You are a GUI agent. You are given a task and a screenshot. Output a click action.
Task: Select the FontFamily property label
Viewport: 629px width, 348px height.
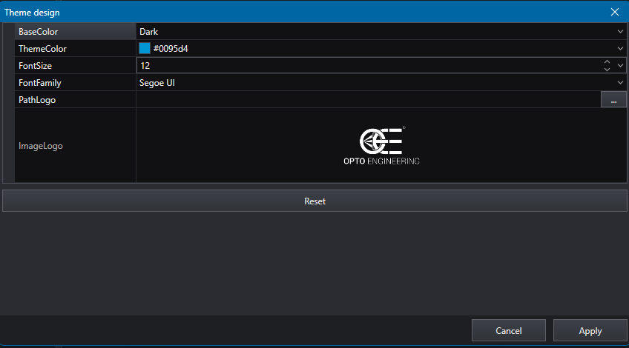tap(40, 83)
